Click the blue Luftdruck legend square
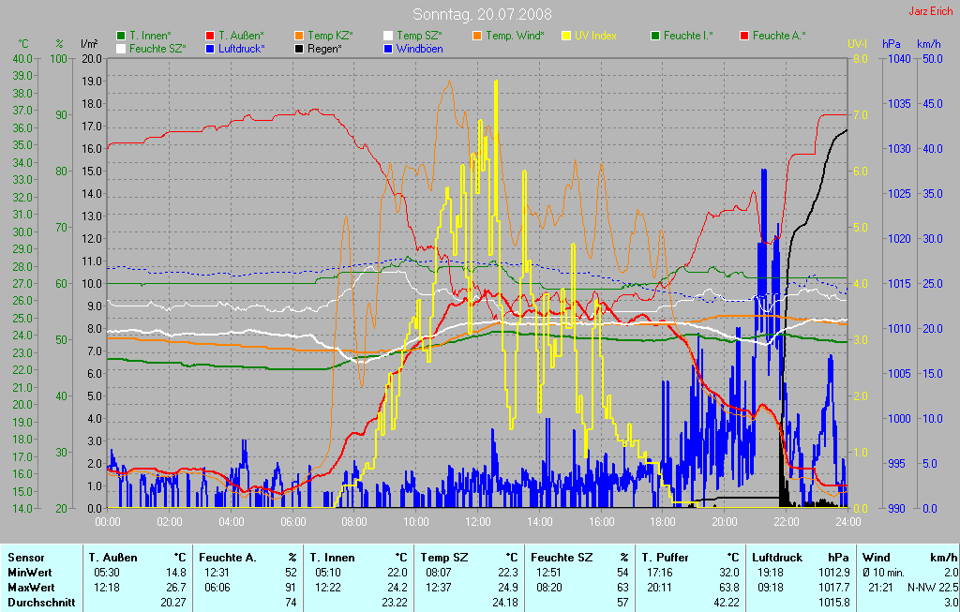The height and width of the screenshot is (612, 960). 209,49
